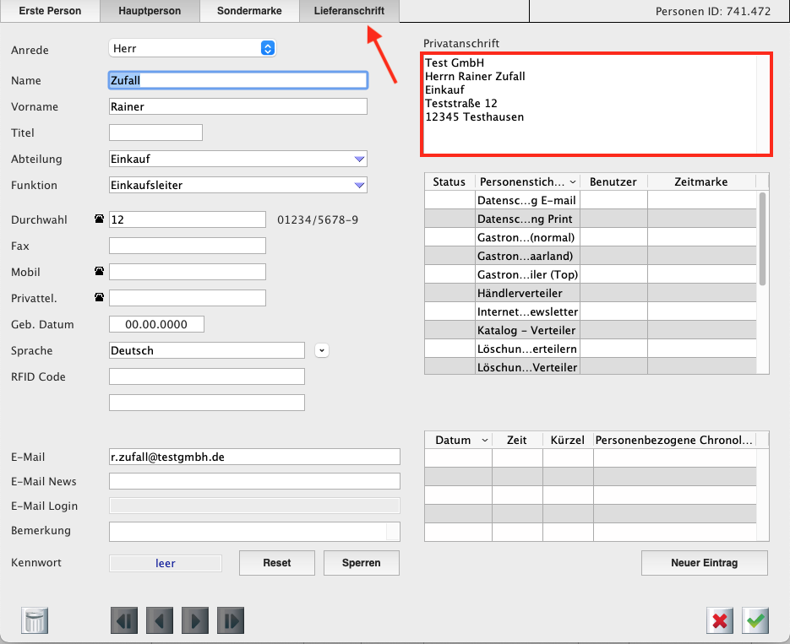This screenshot has height=644, width=790.
Task: Open the Anrede dropdown
Action: point(268,49)
